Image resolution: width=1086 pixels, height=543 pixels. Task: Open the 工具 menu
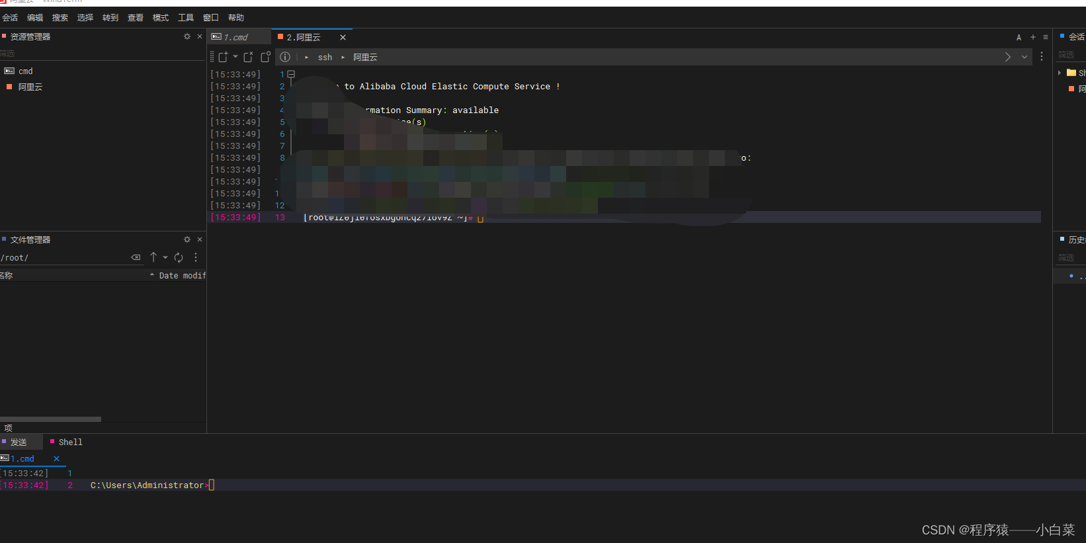[x=186, y=18]
